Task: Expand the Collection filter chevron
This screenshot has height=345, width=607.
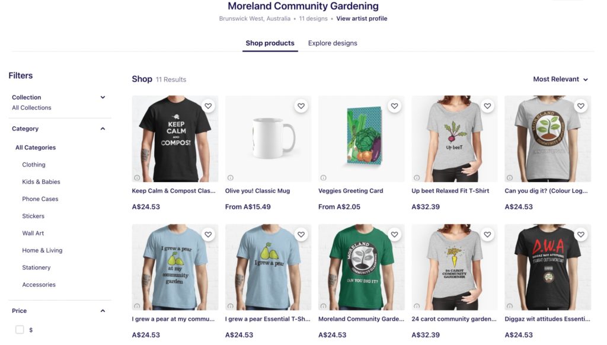Action: (103, 97)
